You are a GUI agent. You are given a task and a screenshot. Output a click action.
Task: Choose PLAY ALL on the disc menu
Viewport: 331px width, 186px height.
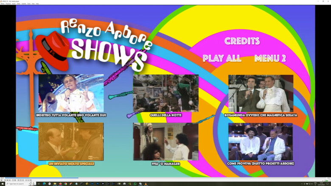point(222,58)
